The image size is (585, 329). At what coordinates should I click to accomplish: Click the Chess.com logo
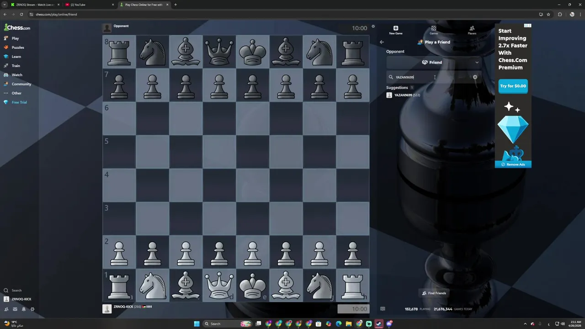click(x=17, y=27)
